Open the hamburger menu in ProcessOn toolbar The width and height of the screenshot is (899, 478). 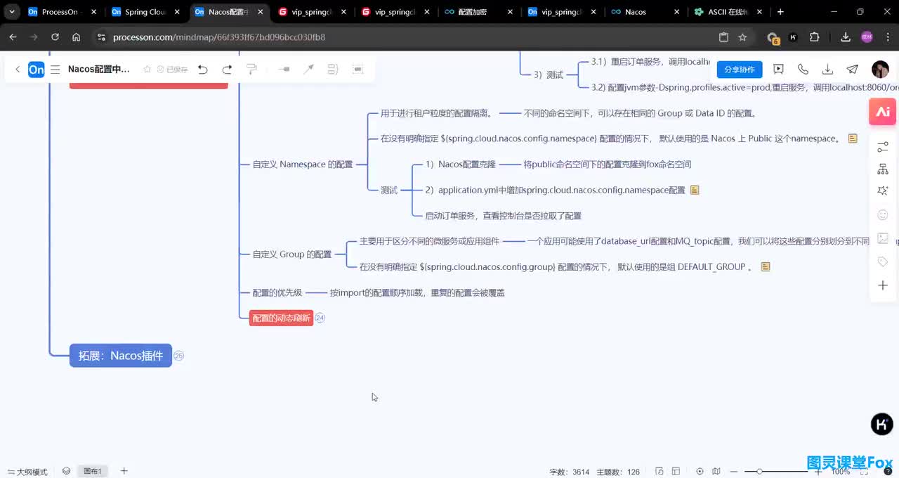[x=55, y=70]
